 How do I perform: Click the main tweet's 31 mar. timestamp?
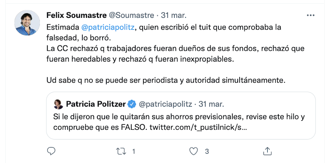click(x=175, y=15)
